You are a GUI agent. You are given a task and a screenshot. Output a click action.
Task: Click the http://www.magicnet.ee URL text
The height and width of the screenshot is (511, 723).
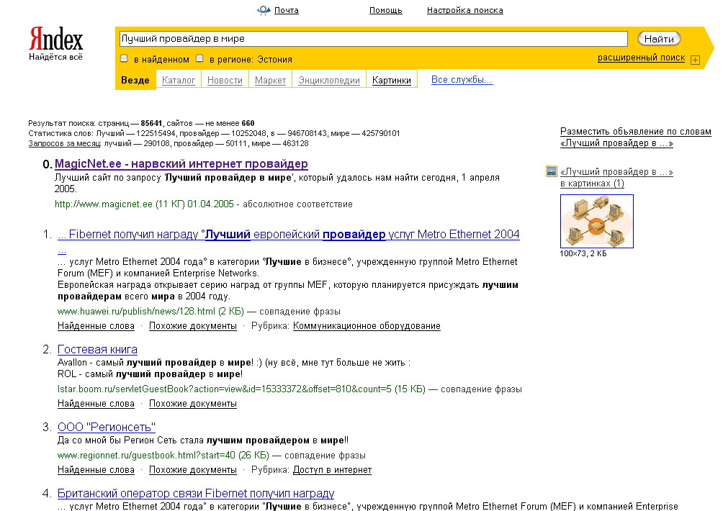(103, 204)
